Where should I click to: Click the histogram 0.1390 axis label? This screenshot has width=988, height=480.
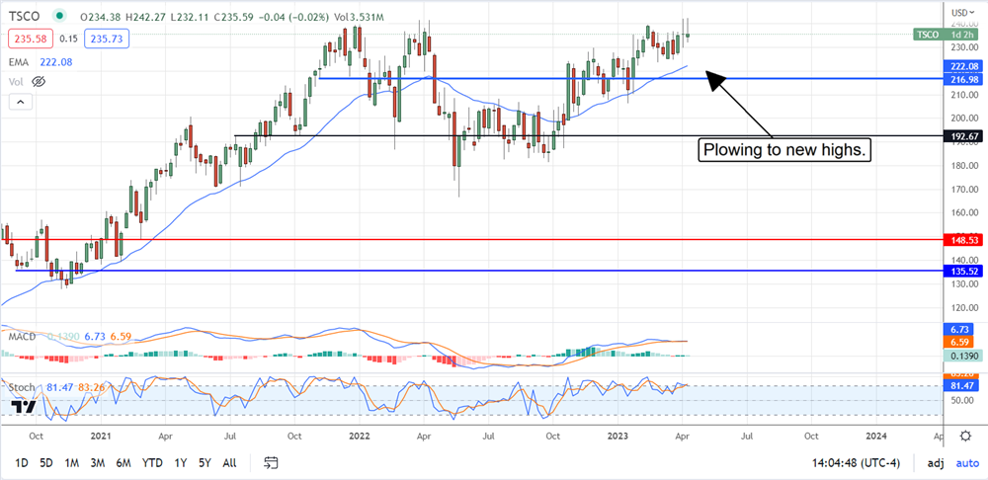tap(962, 356)
